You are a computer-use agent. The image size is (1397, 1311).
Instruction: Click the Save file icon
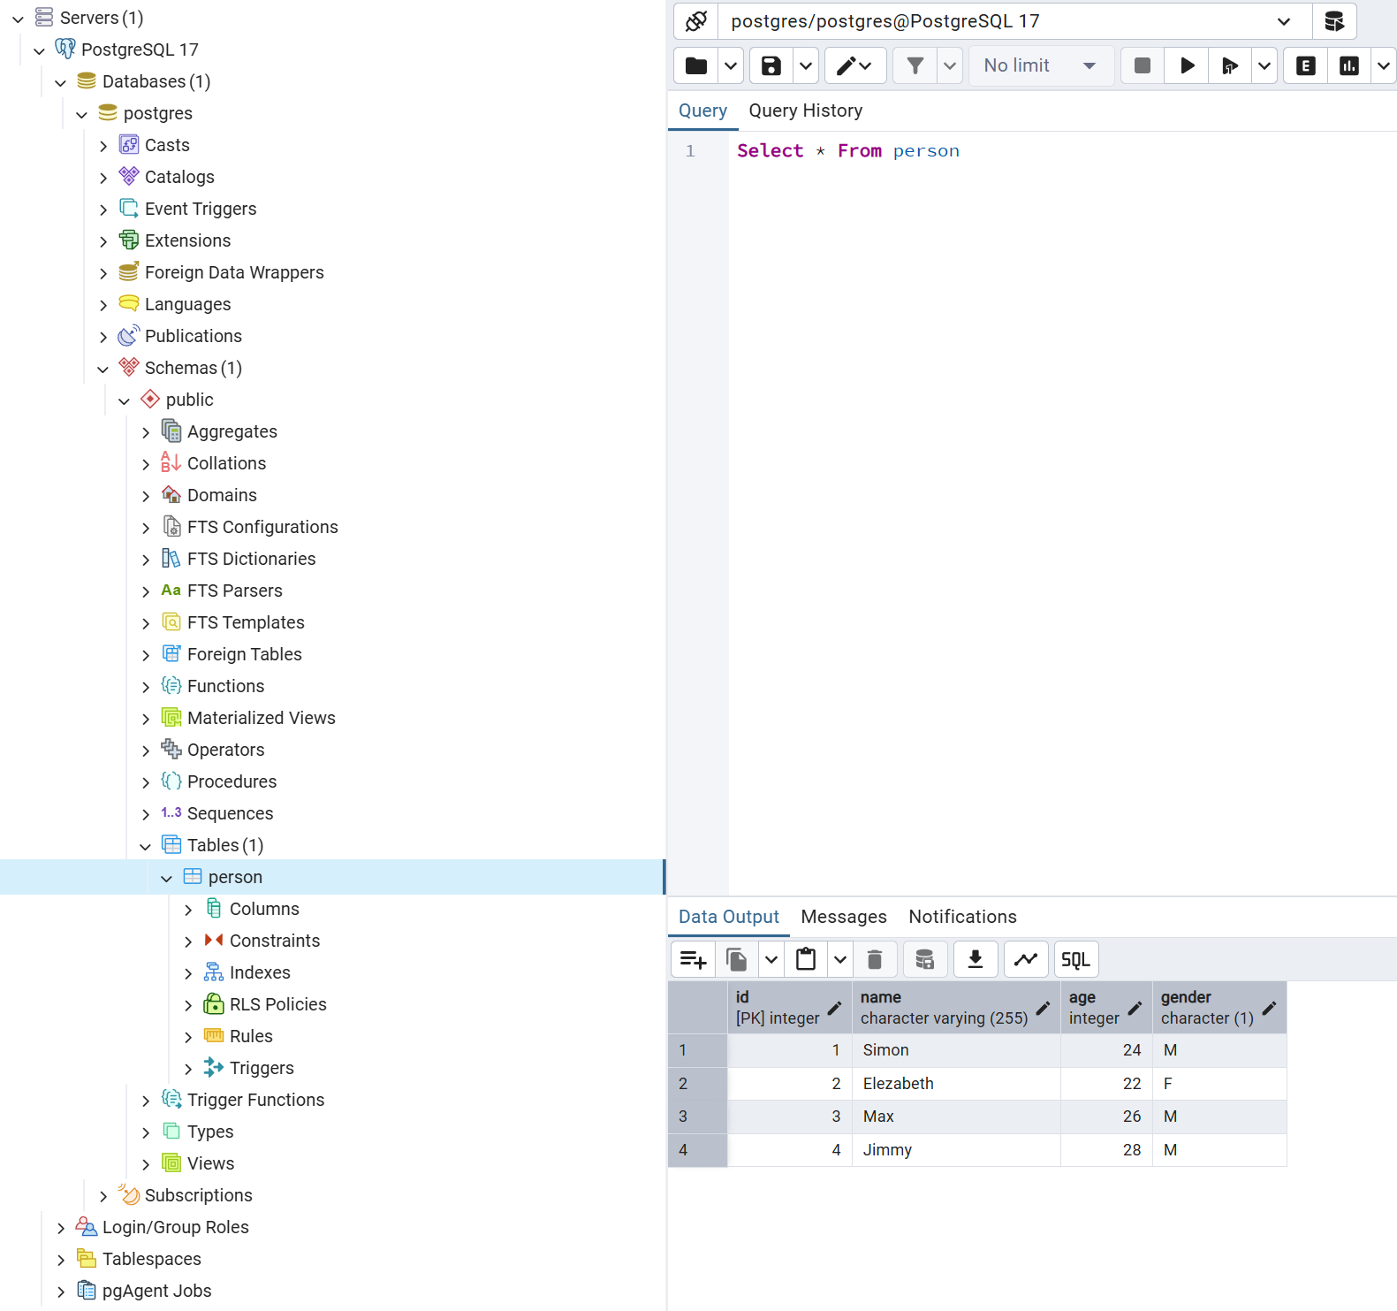[x=771, y=65]
